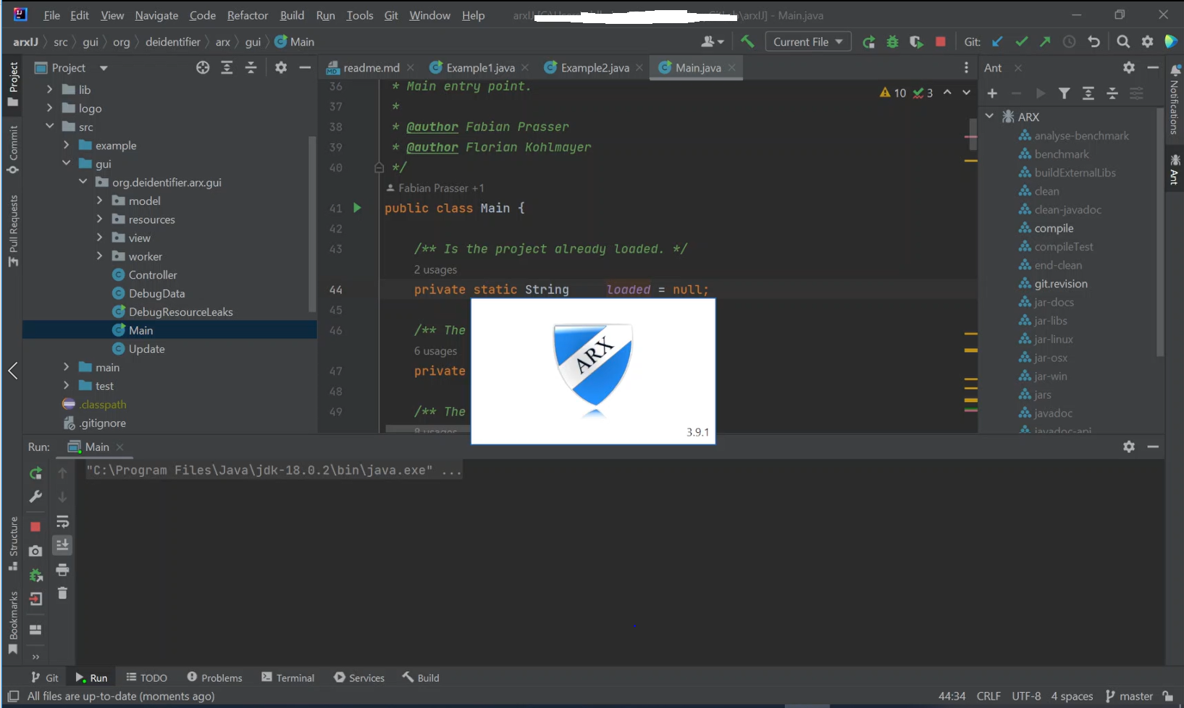Open the Current File run configuration dropdown
This screenshot has width=1184, height=708.
(807, 42)
